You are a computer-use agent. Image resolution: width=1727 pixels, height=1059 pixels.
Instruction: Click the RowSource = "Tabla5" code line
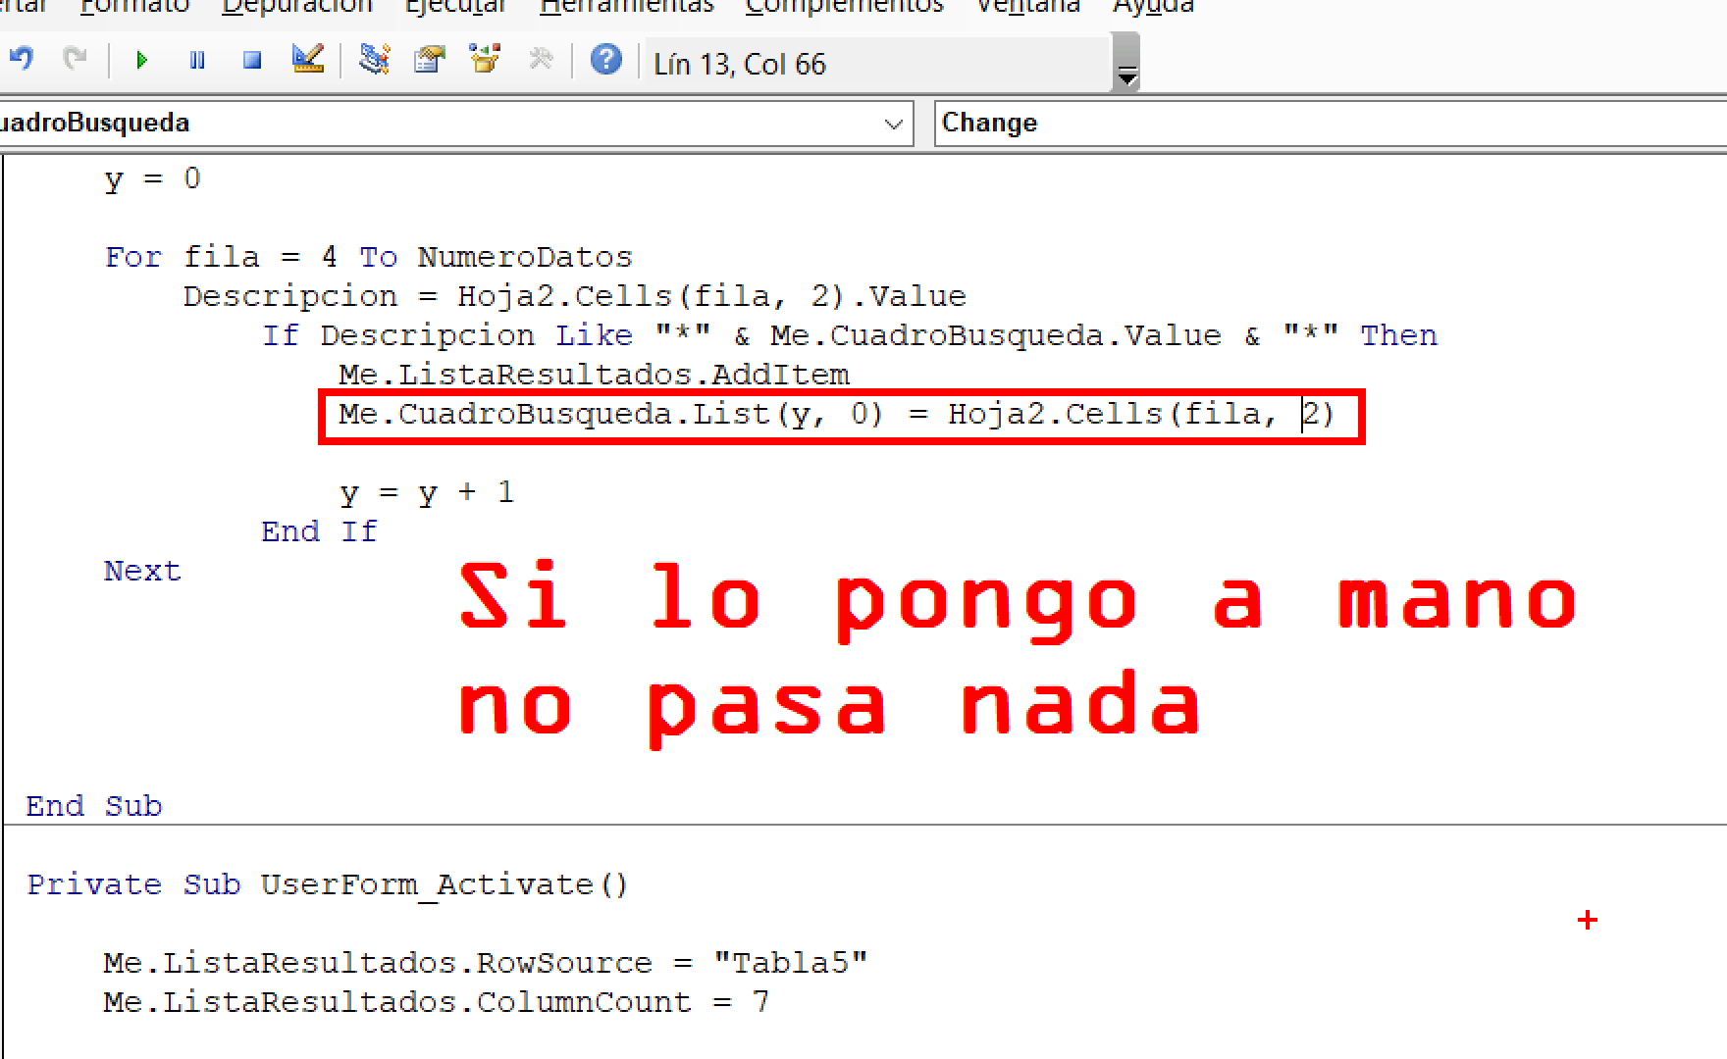click(486, 964)
